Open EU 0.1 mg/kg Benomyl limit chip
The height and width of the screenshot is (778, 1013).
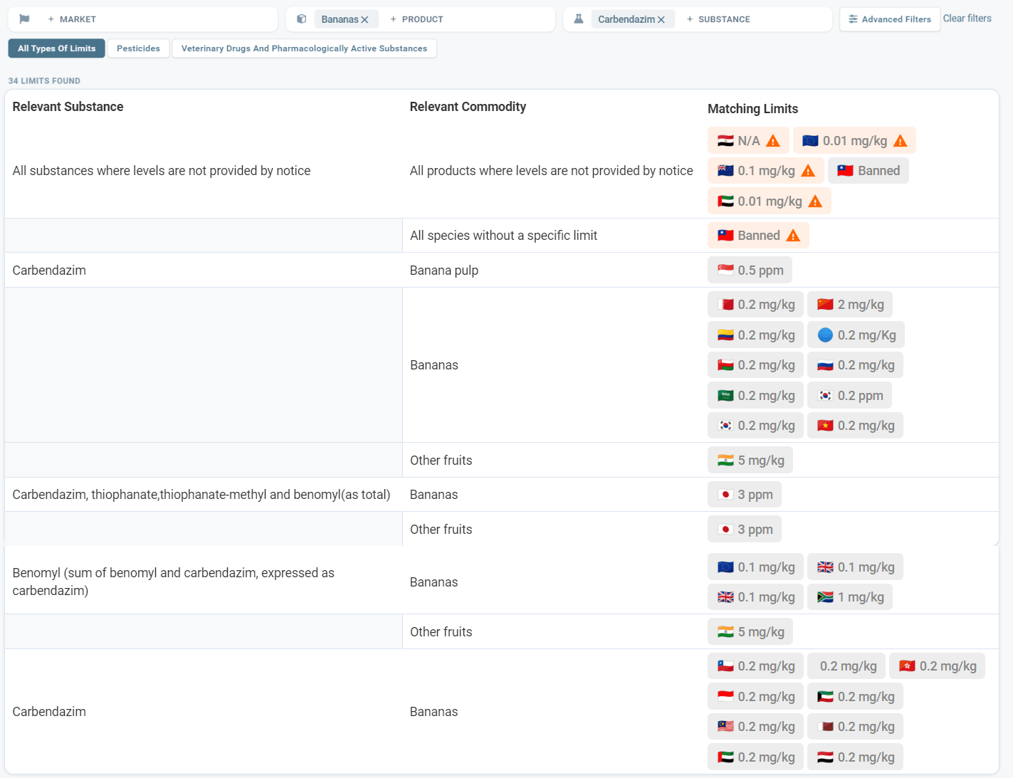(x=756, y=567)
